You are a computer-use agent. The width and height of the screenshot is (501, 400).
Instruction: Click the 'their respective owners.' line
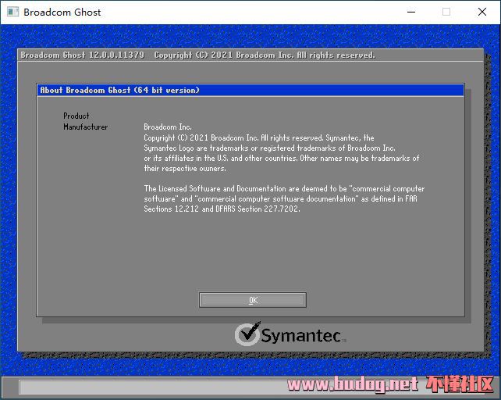[x=185, y=168]
